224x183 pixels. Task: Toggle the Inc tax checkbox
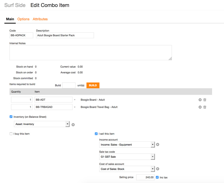tap(157, 177)
